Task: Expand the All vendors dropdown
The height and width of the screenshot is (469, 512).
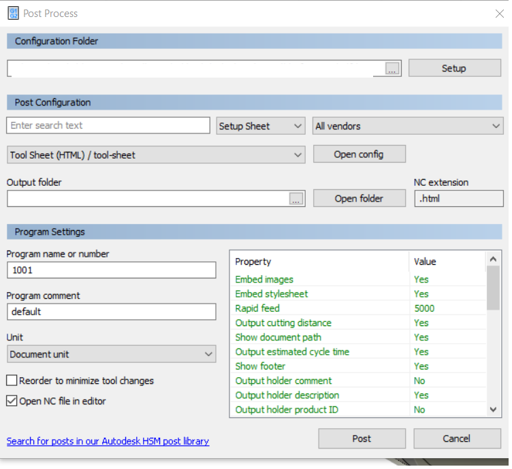Action: pyautogui.click(x=408, y=126)
